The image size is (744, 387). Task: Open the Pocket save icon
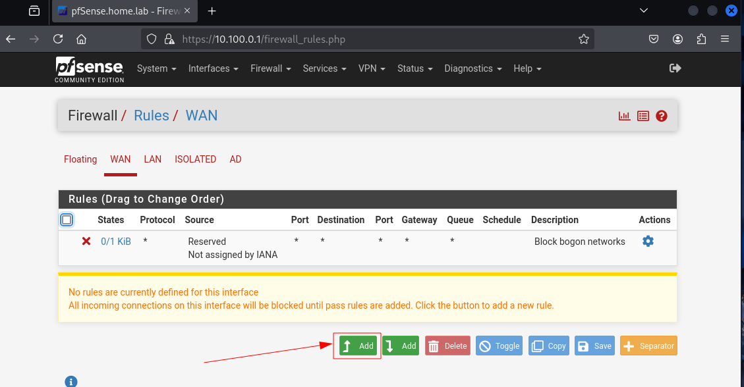pos(654,39)
